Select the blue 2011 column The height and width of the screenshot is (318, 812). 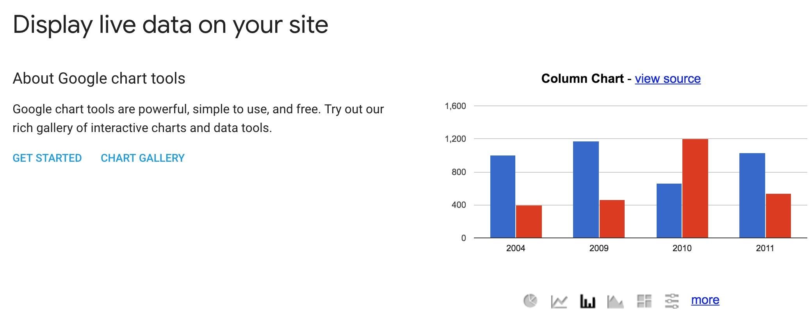(x=752, y=195)
